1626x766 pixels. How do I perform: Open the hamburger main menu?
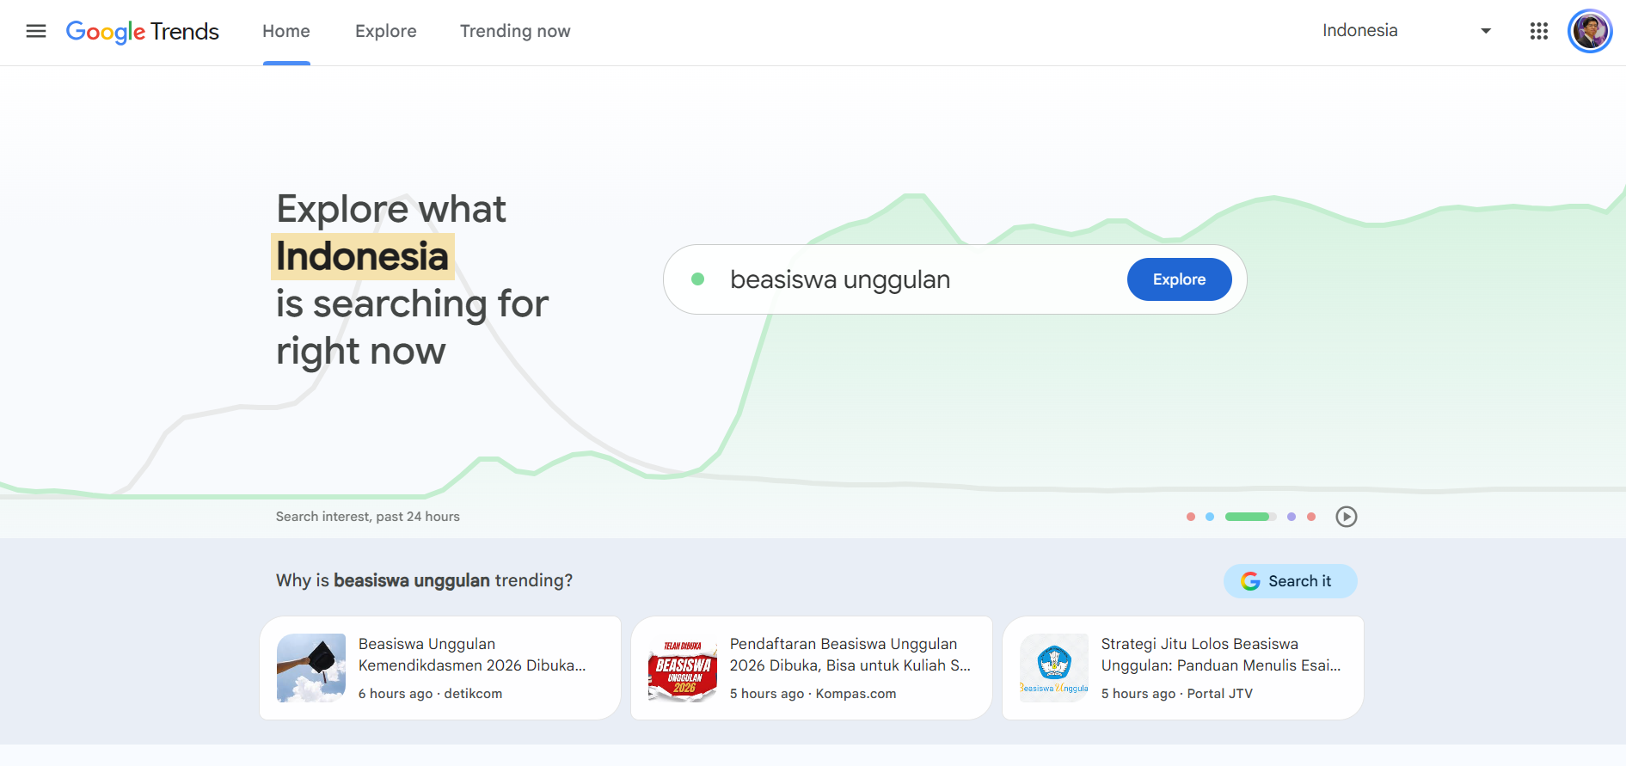36,31
